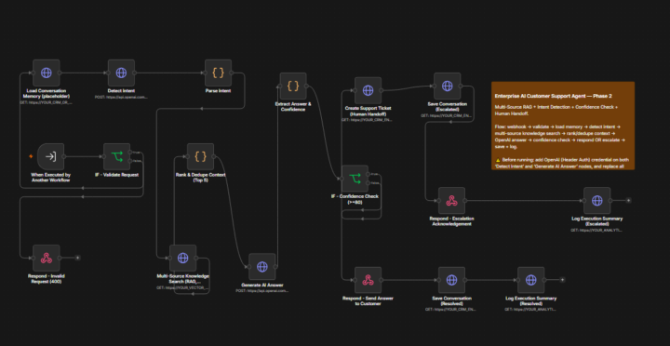Select the Respond - Escalation Acknowledgement webhook node

pyautogui.click(x=451, y=200)
